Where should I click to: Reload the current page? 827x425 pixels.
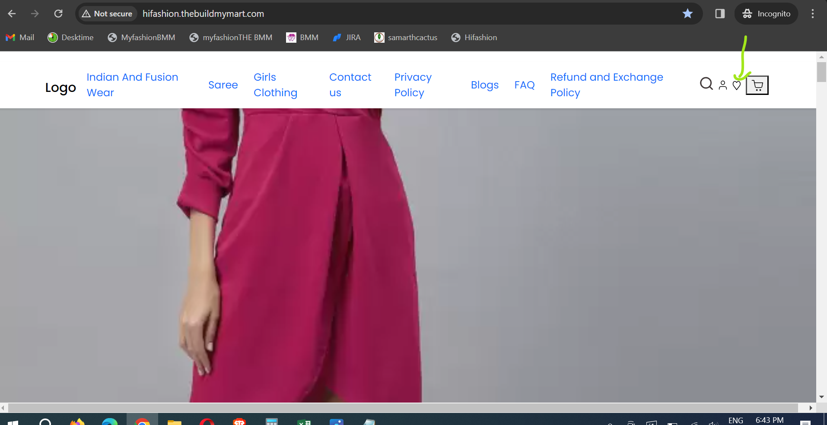click(x=58, y=14)
